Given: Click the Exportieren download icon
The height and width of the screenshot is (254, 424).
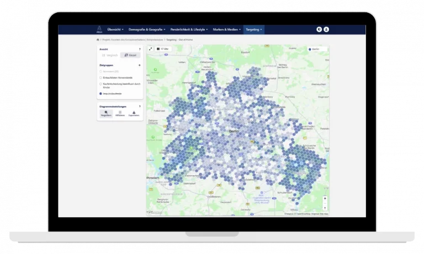Looking at the screenshot, I should coord(134,112).
